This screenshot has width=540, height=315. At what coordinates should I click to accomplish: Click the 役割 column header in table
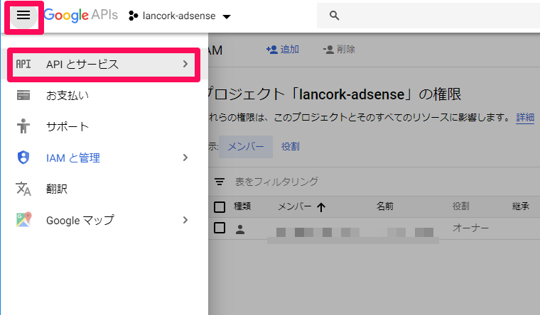(461, 206)
